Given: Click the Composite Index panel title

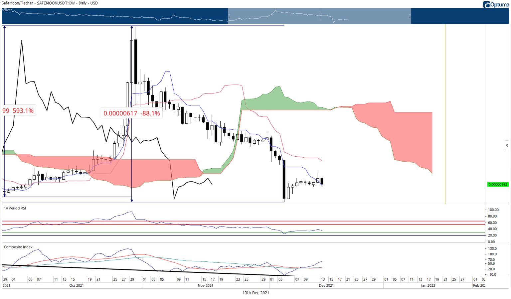Looking at the screenshot, I should pos(18,247).
